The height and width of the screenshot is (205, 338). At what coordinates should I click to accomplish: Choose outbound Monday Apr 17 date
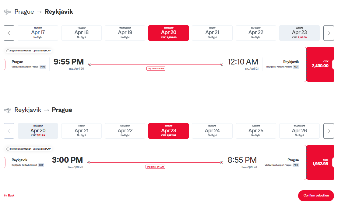pos(38,33)
